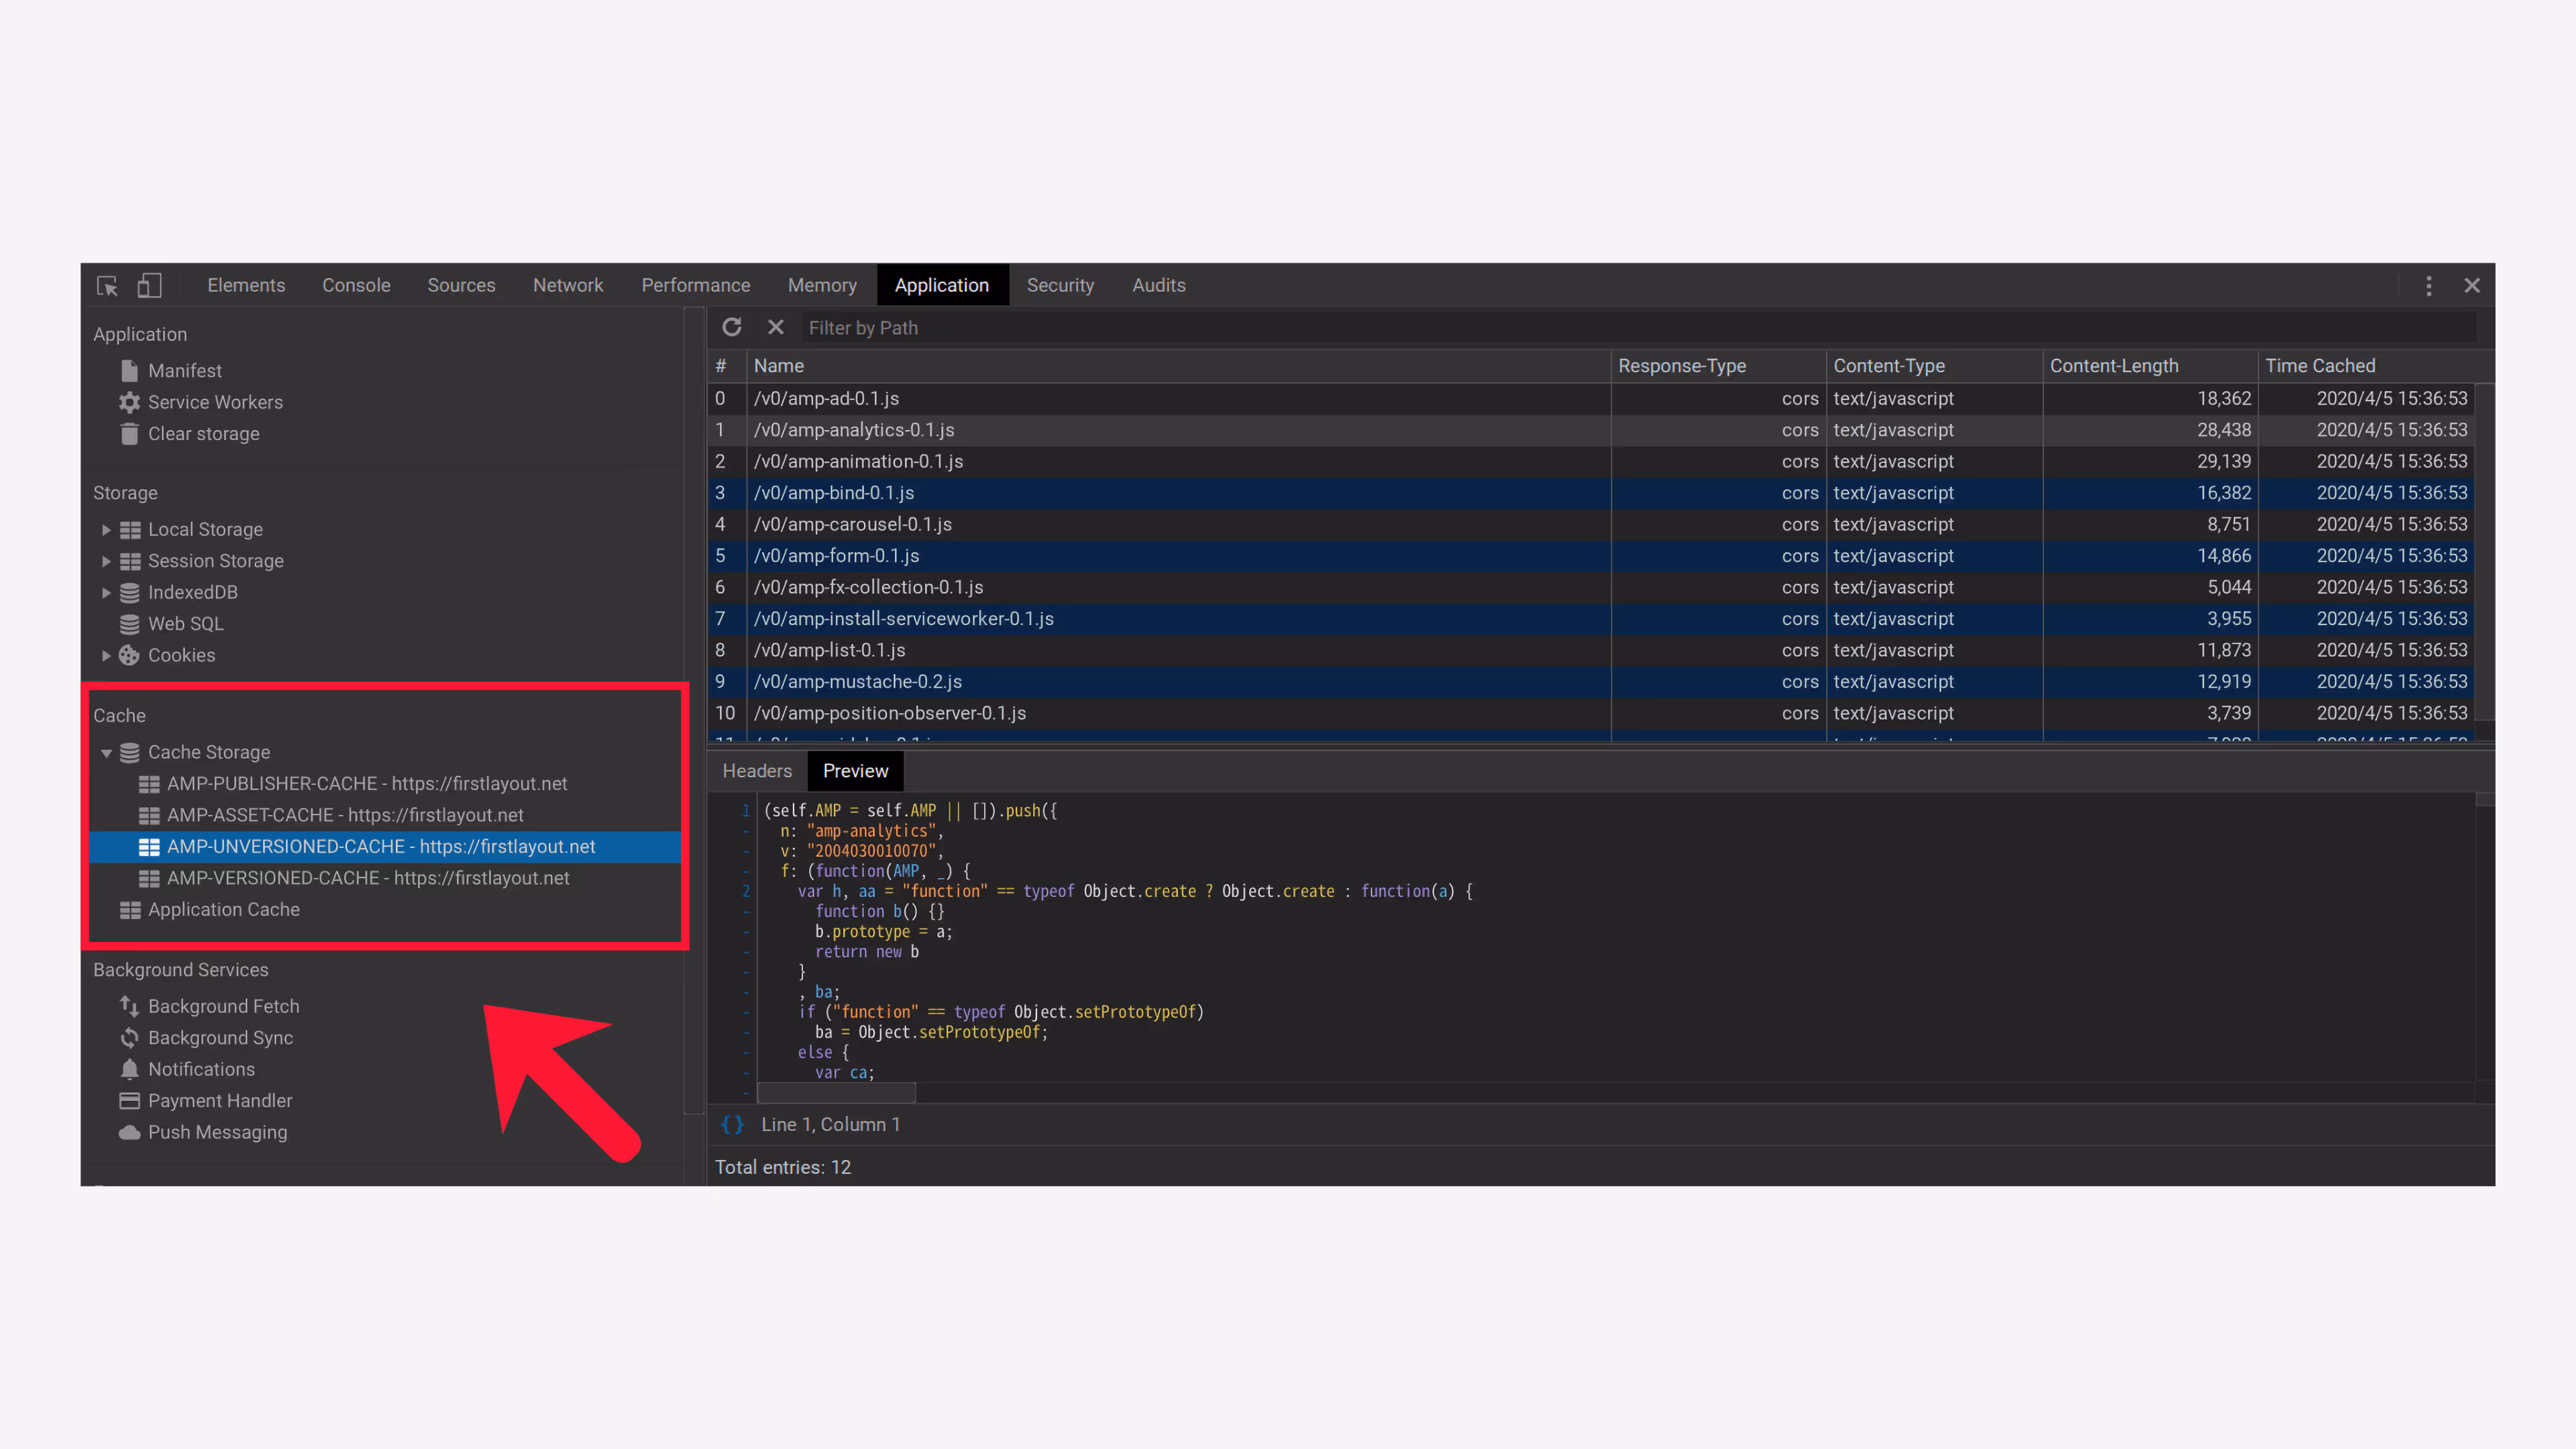Click the 28,438 content-length cell
2576x1449 pixels.
[x=2150, y=430]
